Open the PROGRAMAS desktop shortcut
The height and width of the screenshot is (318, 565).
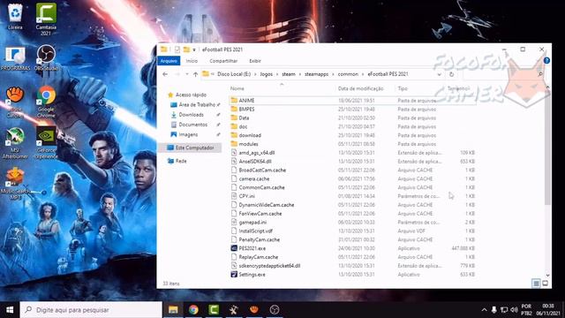point(15,58)
